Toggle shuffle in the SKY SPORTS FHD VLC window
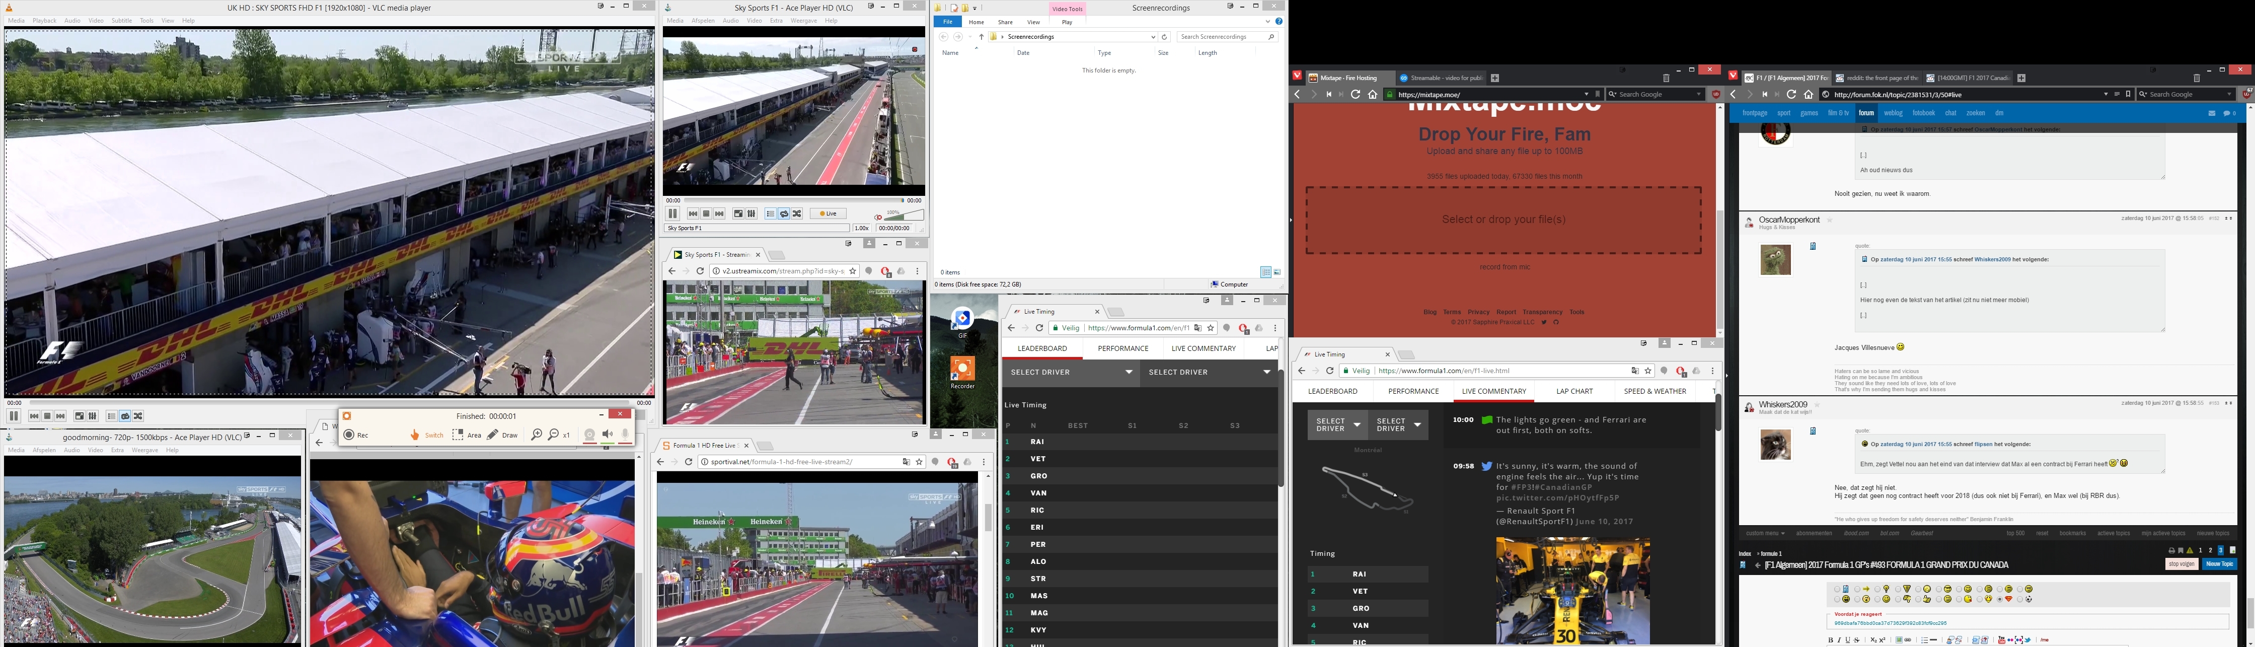2255x647 pixels. 138,416
